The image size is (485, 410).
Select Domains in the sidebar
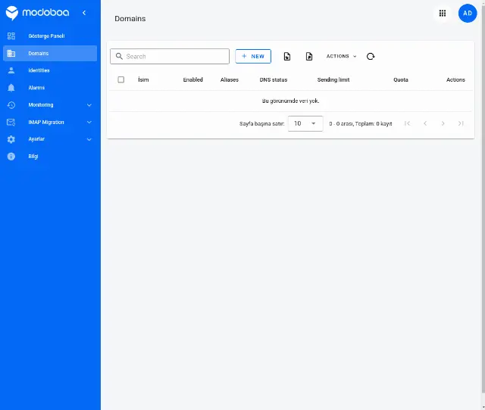50,53
